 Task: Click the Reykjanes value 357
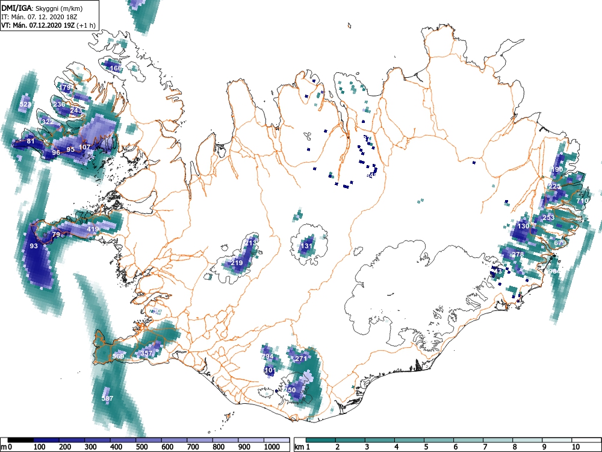click(x=147, y=353)
